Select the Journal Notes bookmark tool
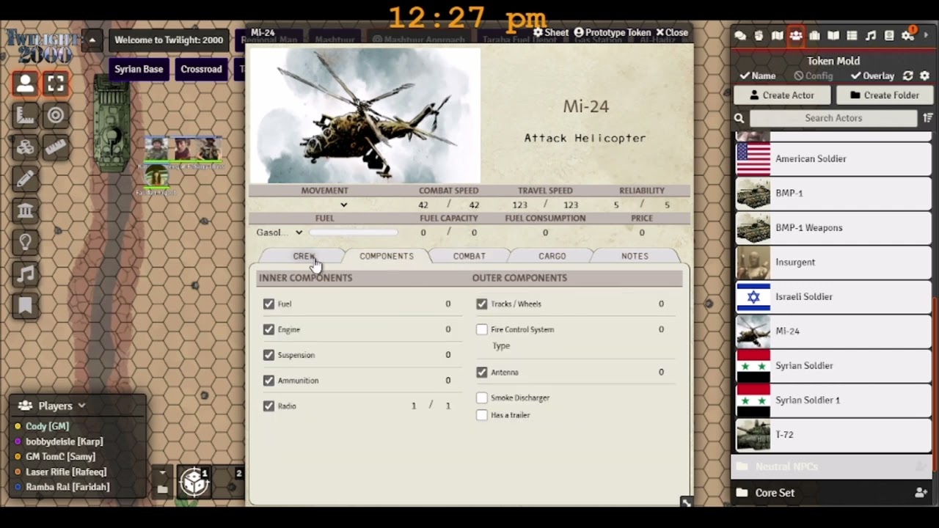 tap(25, 306)
